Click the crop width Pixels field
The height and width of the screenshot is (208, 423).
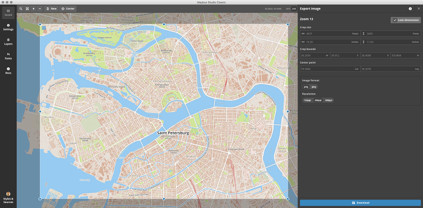(x=330, y=34)
